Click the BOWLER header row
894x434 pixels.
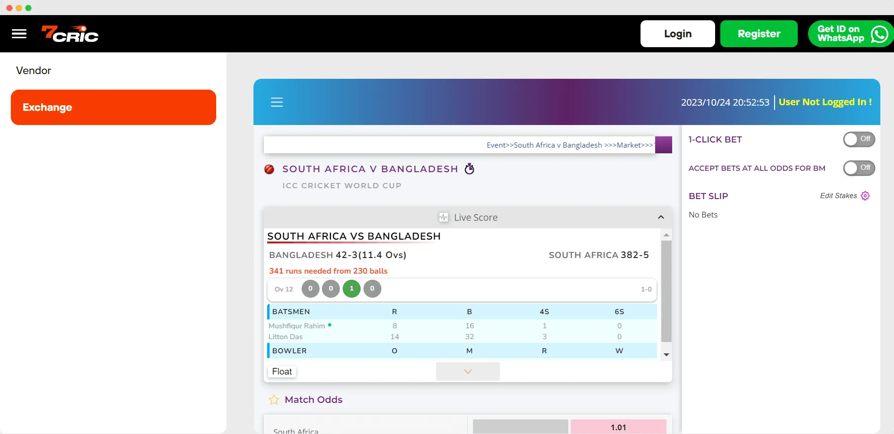coord(463,351)
